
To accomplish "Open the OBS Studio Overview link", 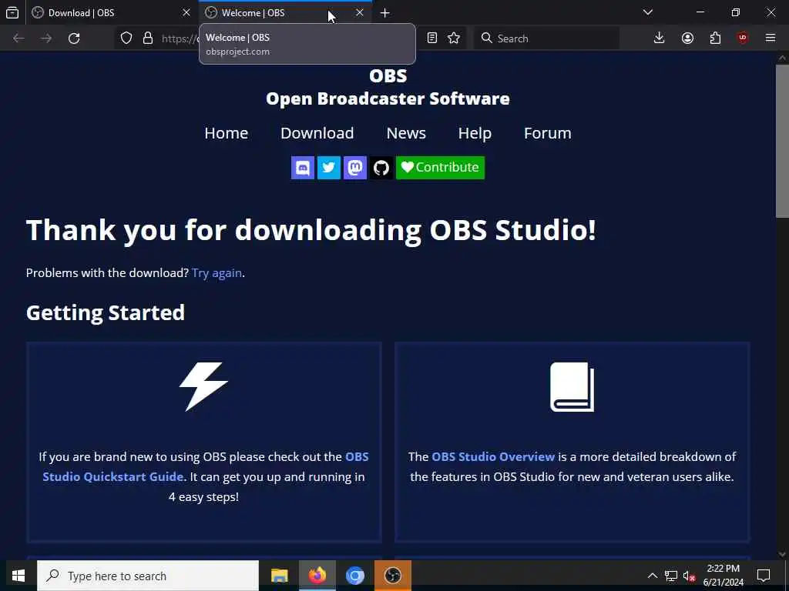I will tap(493, 457).
